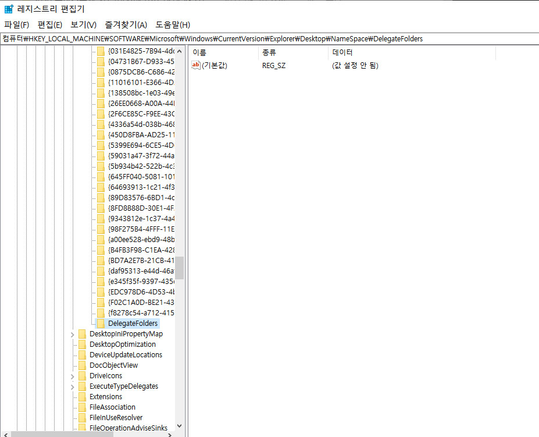Click folder icon of {98F275B4-4FFF key

tap(101, 229)
